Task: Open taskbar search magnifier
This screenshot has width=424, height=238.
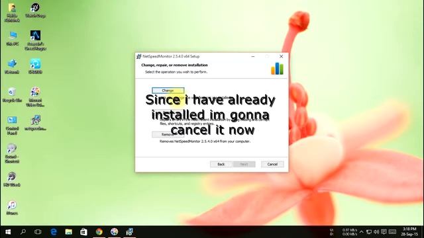Action: click(x=23, y=232)
